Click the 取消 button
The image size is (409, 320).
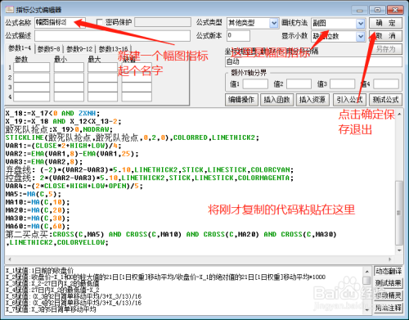point(385,36)
